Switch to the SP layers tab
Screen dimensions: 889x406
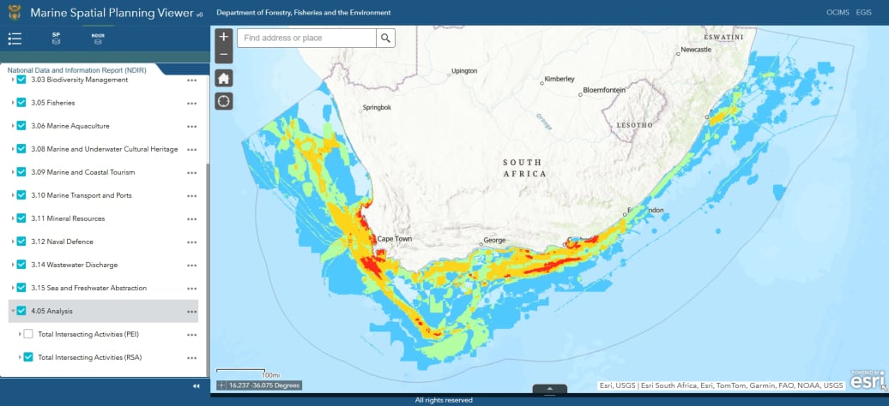tap(56, 38)
